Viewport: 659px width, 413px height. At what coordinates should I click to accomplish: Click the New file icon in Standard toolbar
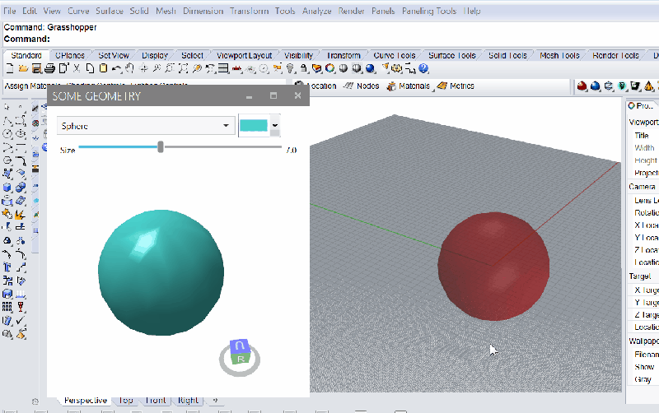pyautogui.click(x=10, y=68)
